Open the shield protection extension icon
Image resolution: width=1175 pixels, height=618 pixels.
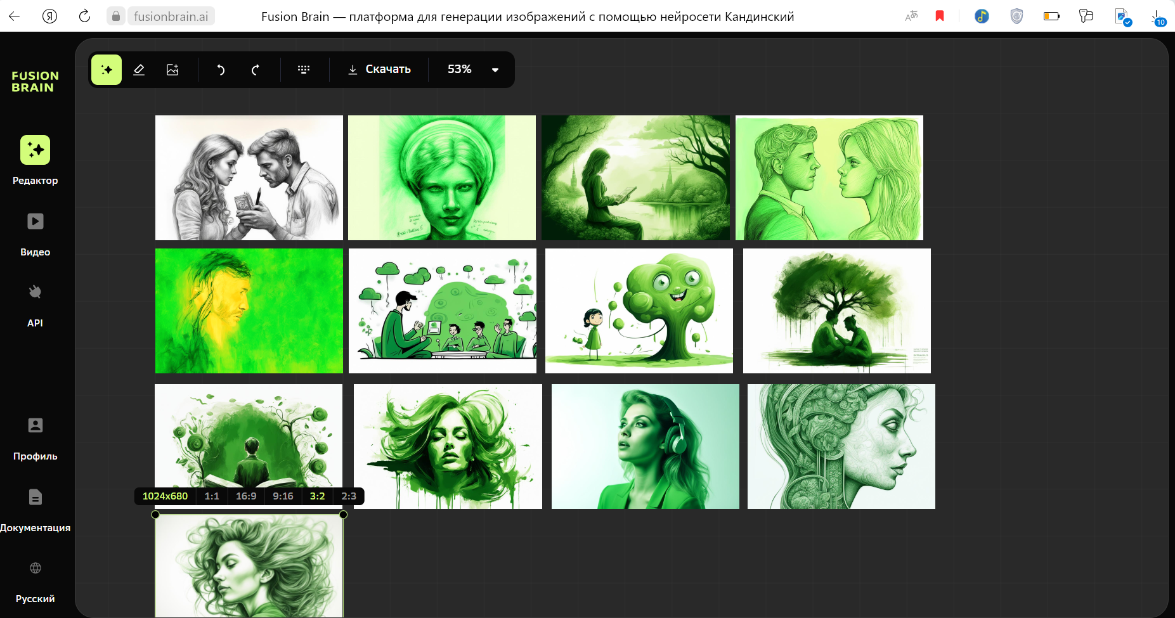tap(1016, 16)
